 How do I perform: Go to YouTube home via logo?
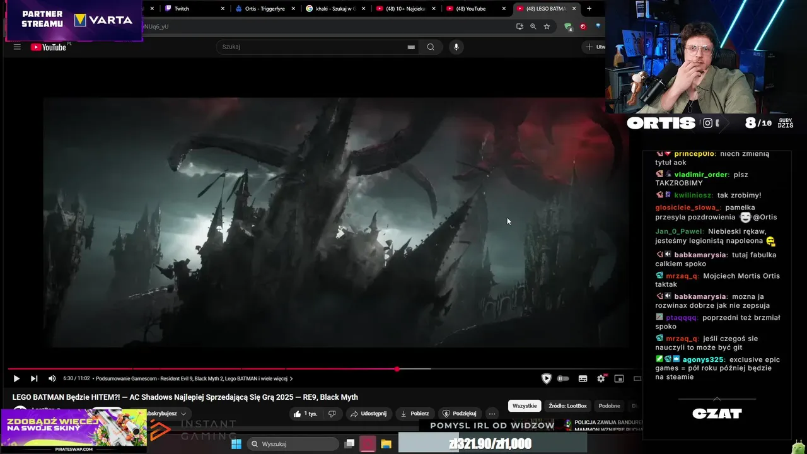49,47
